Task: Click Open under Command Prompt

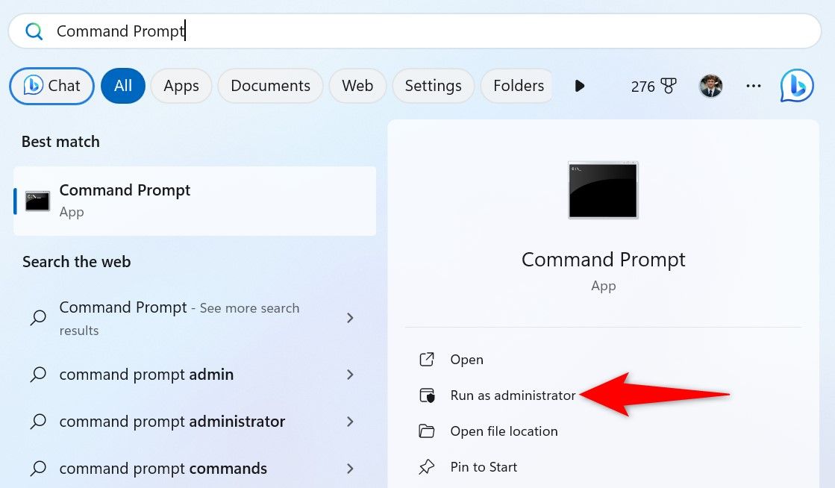Action: tap(466, 360)
